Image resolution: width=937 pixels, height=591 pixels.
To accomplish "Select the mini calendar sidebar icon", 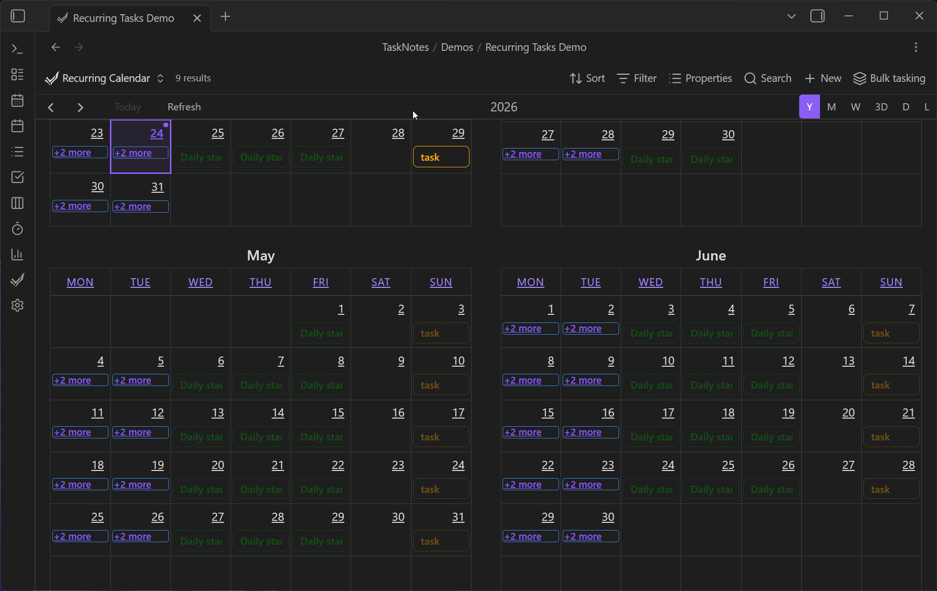I will pos(17,100).
